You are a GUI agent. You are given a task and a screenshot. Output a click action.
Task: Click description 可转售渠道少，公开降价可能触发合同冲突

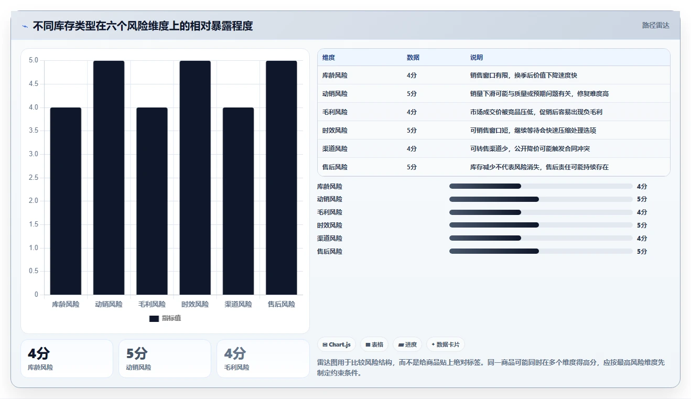point(530,149)
